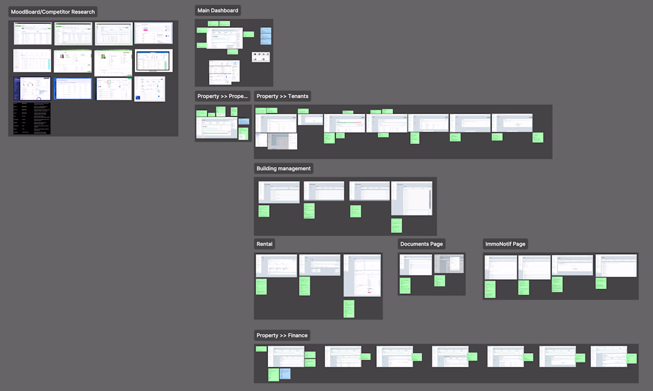Click the blue sticky notes in Main Dashboard
Viewport: 653px width, 391px height.
click(x=266, y=36)
